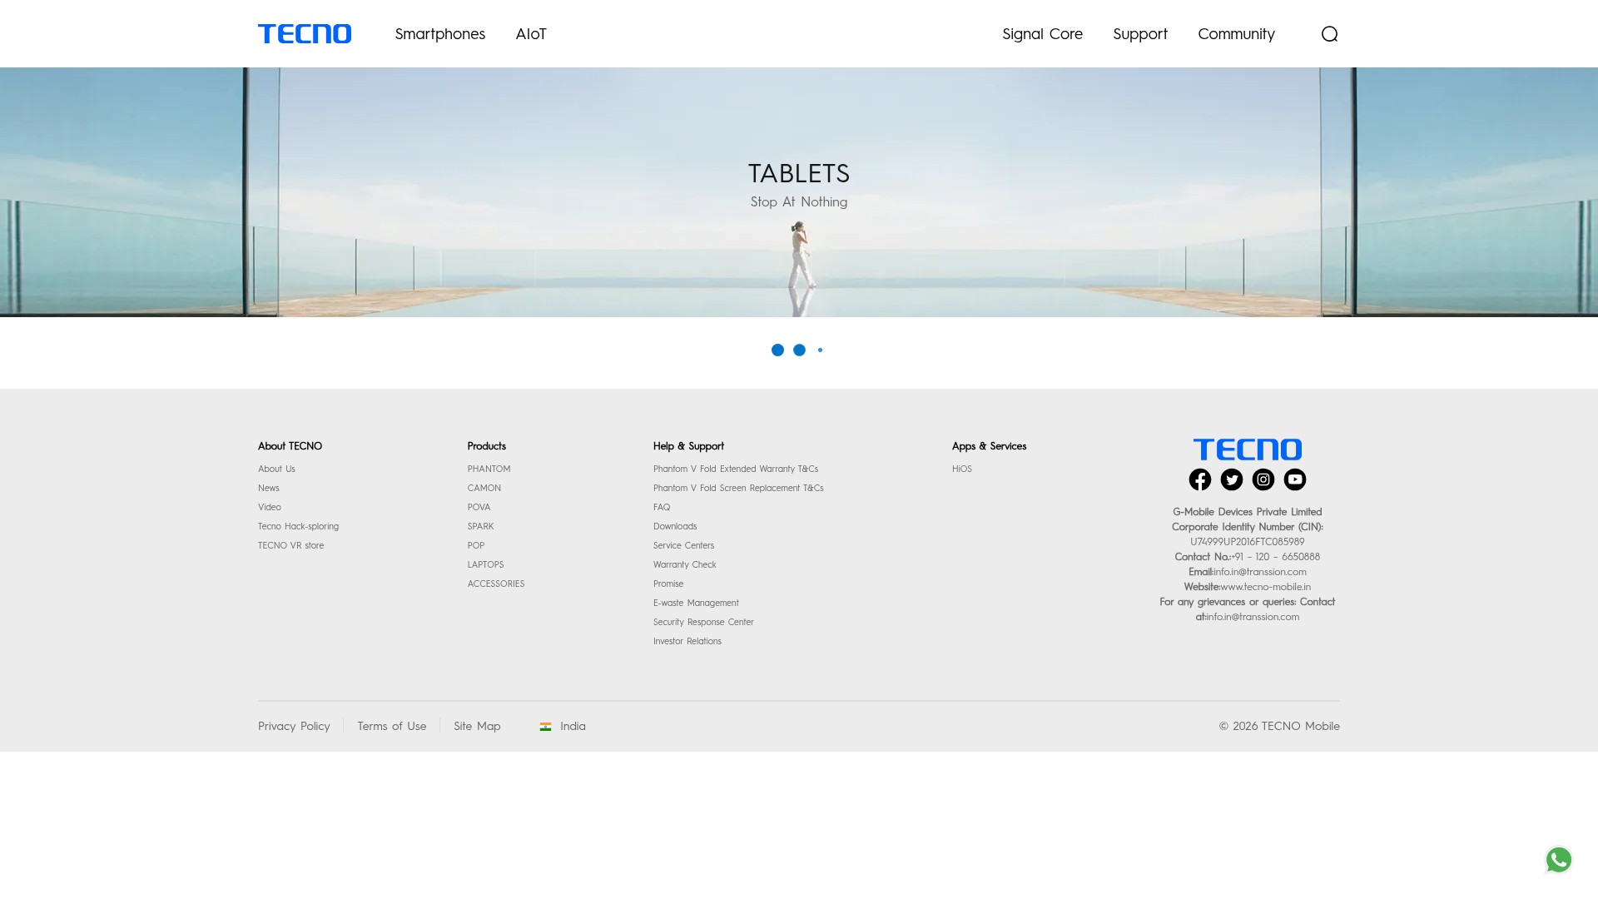Open TECNO's Facebook page icon
Screen dimensions: 1598x899
pos(1200,479)
